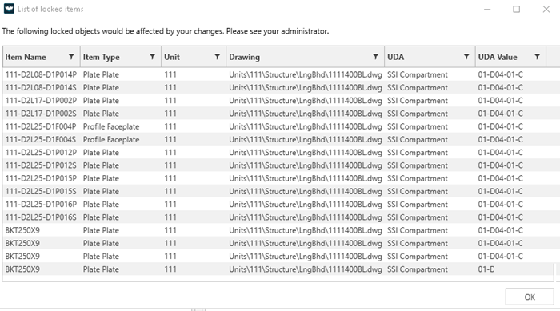Open the UDA Value column filter
This screenshot has width=560, height=311.
click(x=537, y=57)
